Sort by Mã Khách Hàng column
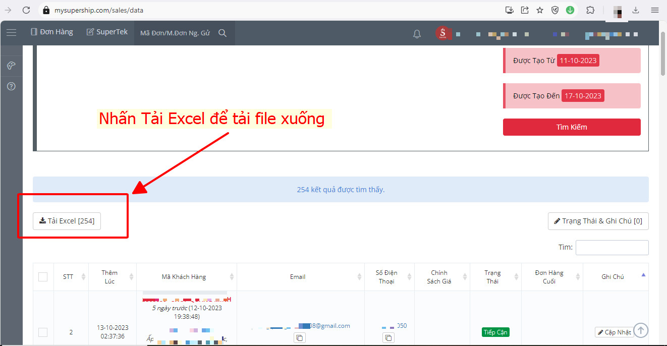Image resolution: width=667 pixels, height=346 pixels. tap(187, 277)
